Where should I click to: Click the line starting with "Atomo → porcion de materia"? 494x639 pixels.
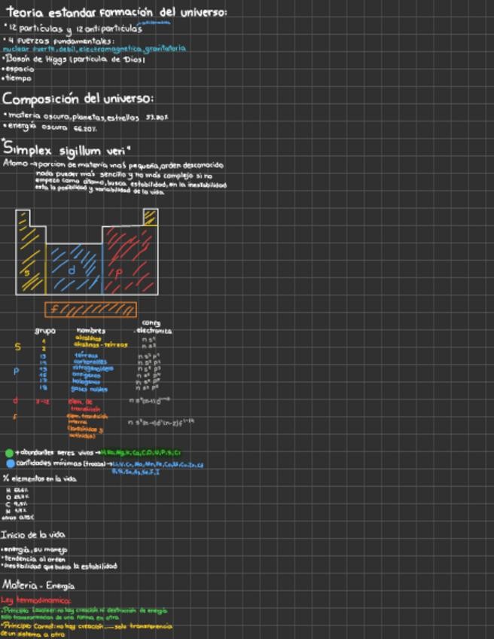[113, 165]
